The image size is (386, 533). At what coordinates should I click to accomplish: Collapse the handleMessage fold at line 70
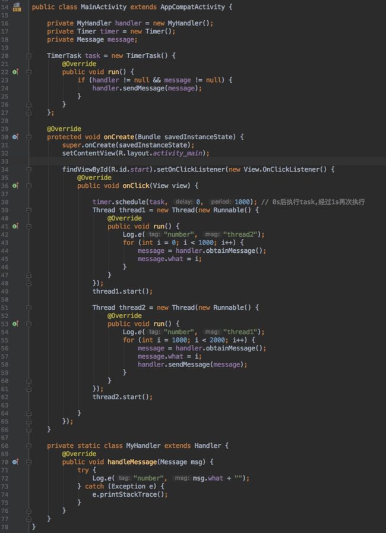coord(29,462)
